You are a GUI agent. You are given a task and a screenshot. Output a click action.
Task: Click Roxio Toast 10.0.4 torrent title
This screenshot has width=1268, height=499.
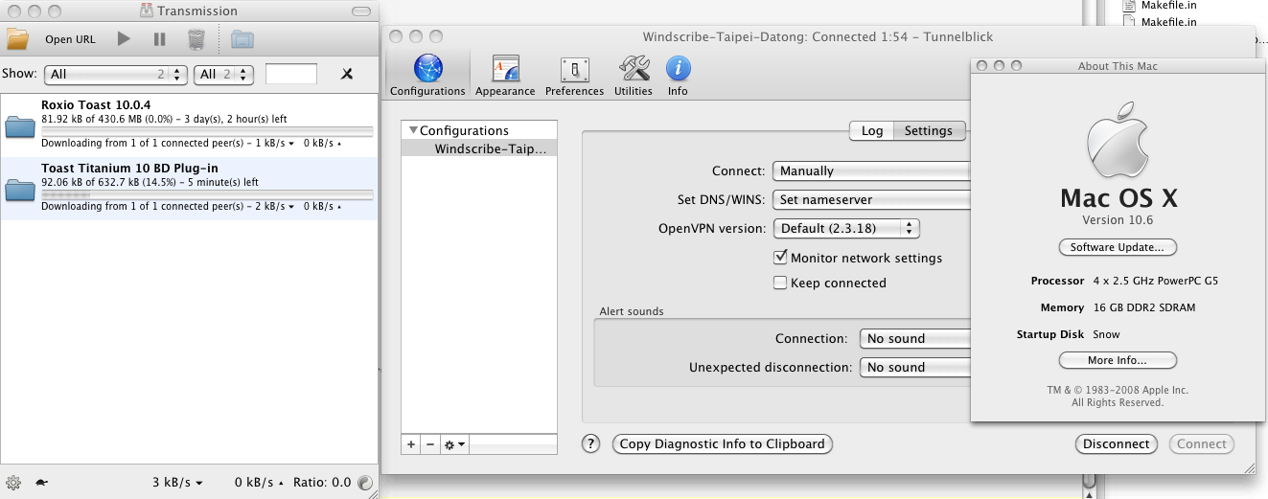(96, 104)
